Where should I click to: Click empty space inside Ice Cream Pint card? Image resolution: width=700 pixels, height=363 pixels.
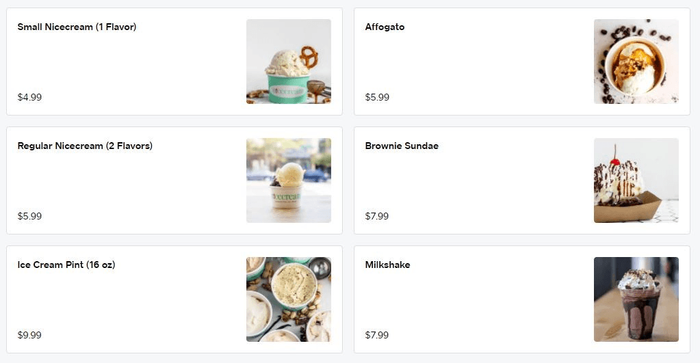pyautogui.click(x=137, y=301)
